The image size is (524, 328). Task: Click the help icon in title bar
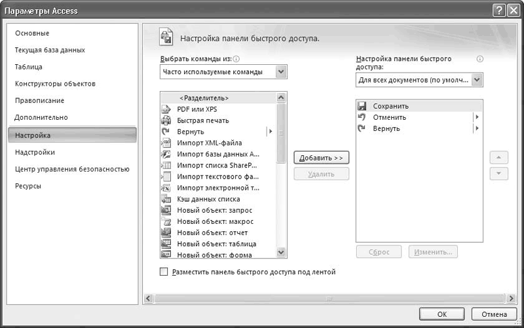click(x=498, y=10)
